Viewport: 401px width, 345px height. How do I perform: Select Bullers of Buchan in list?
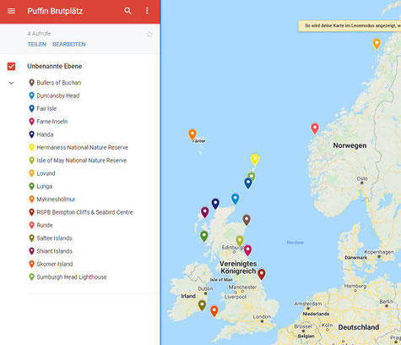[x=55, y=83]
